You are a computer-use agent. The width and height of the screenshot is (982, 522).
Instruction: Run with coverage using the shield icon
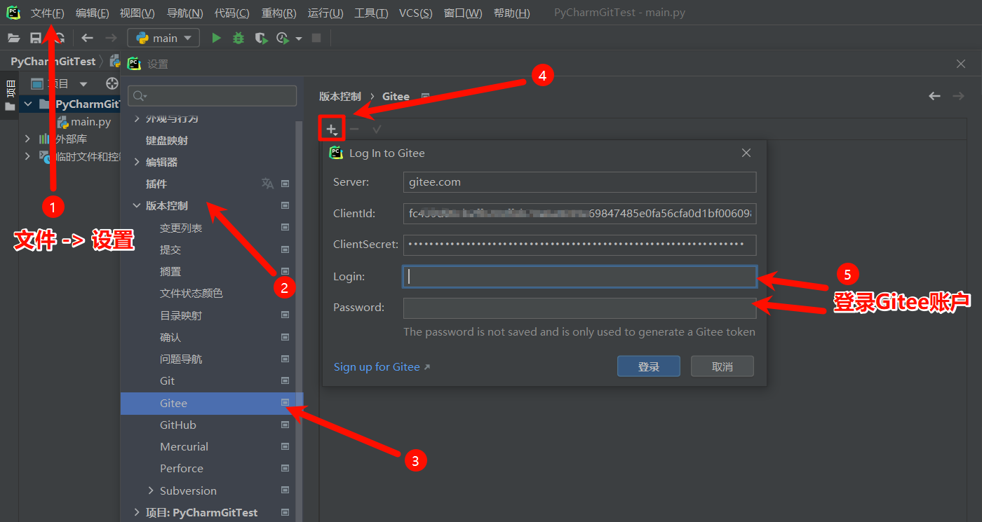(261, 38)
